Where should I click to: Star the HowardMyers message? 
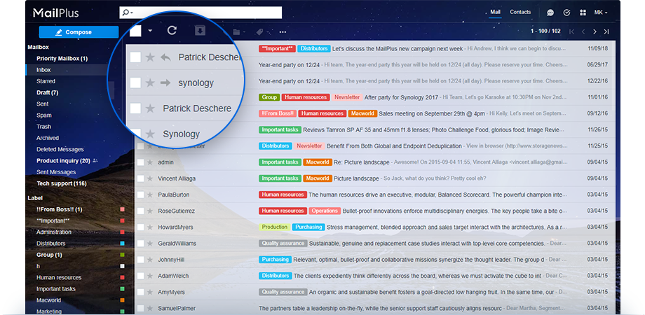click(150, 227)
